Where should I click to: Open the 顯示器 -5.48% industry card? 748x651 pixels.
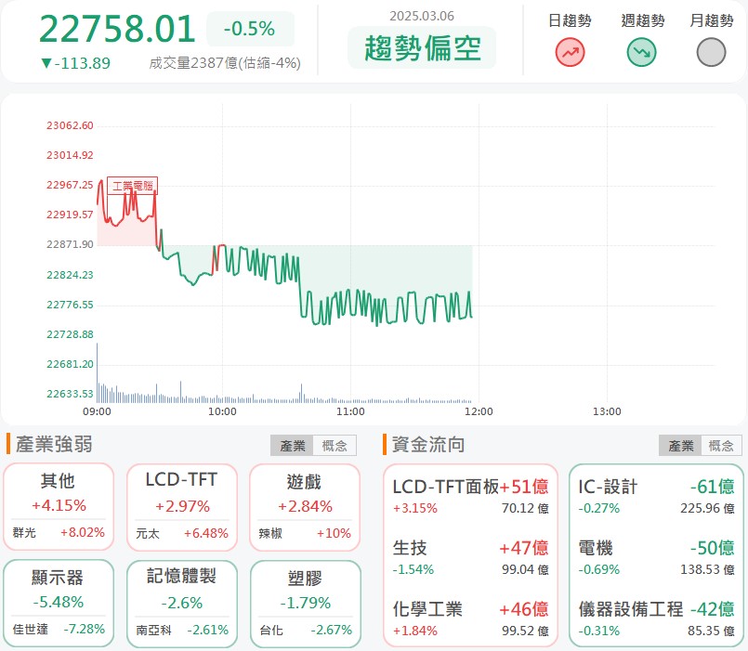59,604
